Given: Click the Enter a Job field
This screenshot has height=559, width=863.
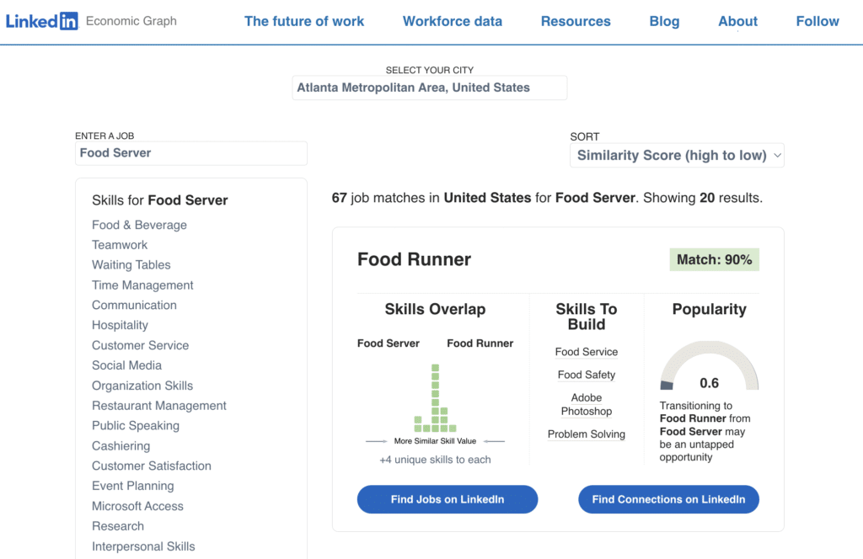Looking at the screenshot, I should 191,153.
